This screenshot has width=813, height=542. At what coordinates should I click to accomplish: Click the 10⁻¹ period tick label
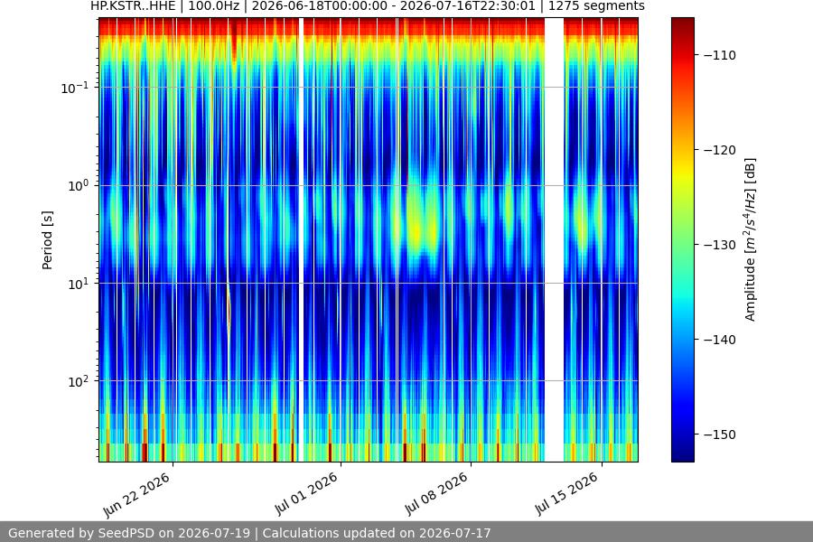pos(74,88)
